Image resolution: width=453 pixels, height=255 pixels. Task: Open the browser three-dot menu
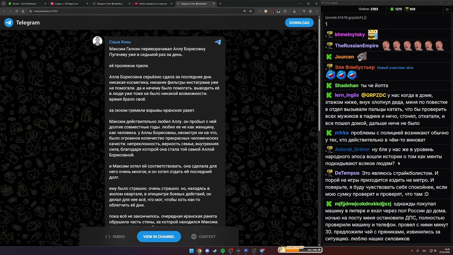click(316, 11)
